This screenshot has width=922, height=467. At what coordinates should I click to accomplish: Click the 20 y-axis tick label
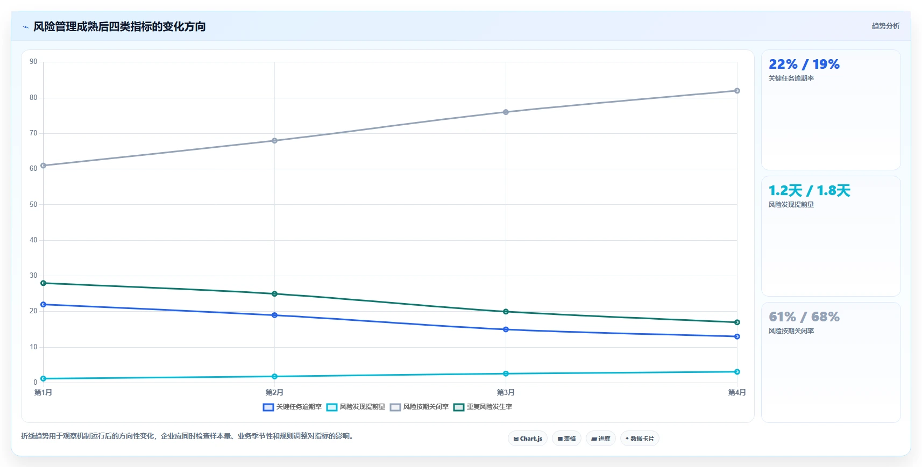pos(33,311)
